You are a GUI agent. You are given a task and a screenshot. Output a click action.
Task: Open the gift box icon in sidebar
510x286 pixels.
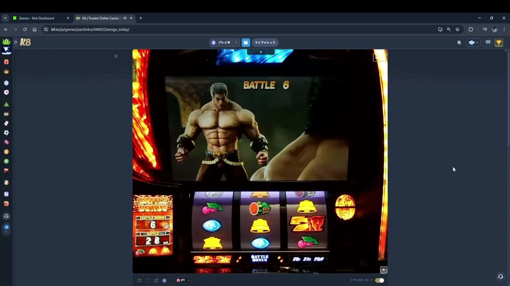coord(6,62)
